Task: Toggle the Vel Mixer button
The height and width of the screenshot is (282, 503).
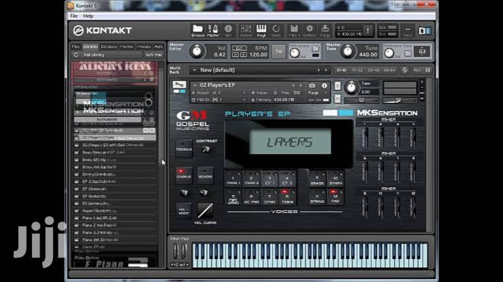Action: tap(184, 211)
